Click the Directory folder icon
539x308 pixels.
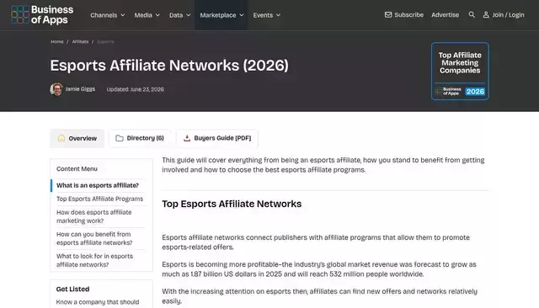click(120, 138)
